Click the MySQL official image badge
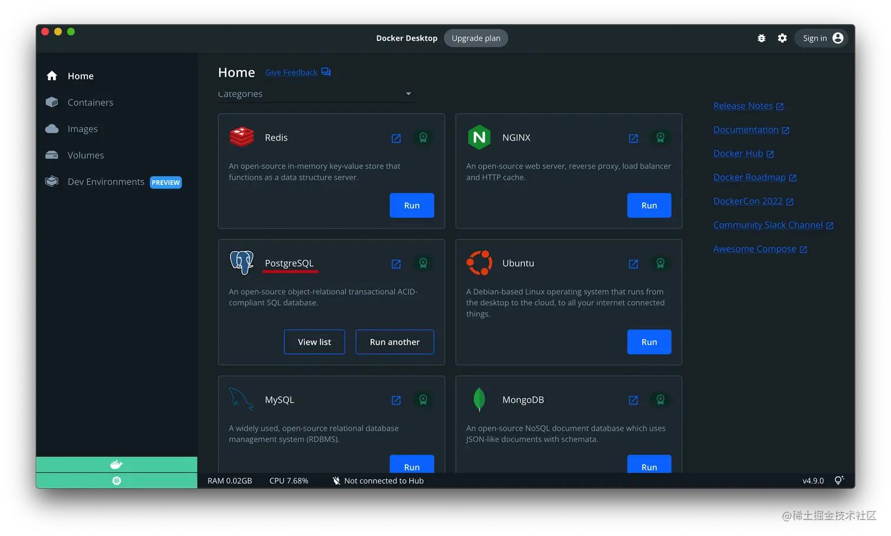The width and height of the screenshot is (891, 536). click(x=423, y=400)
